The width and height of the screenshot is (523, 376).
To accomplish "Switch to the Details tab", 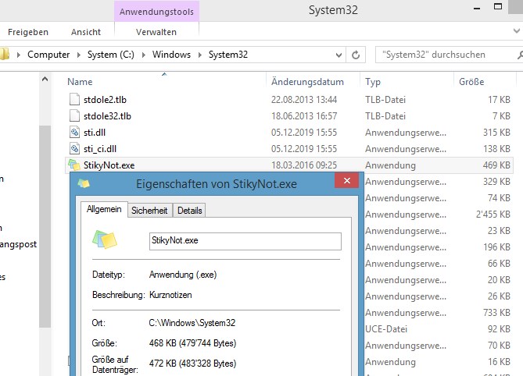I will (x=189, y=211).
